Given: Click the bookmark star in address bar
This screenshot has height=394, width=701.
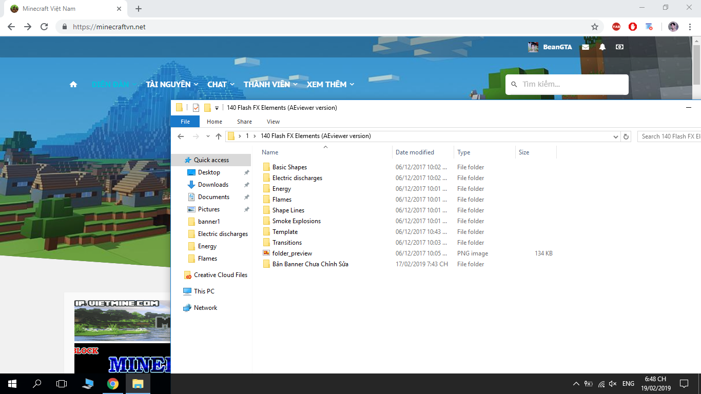Looking at the screenshot, I should [x=595, y=27].
